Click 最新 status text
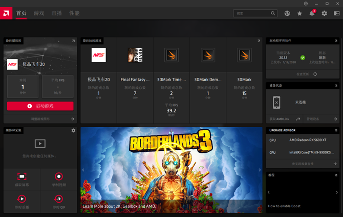 (x=322, y=57)
